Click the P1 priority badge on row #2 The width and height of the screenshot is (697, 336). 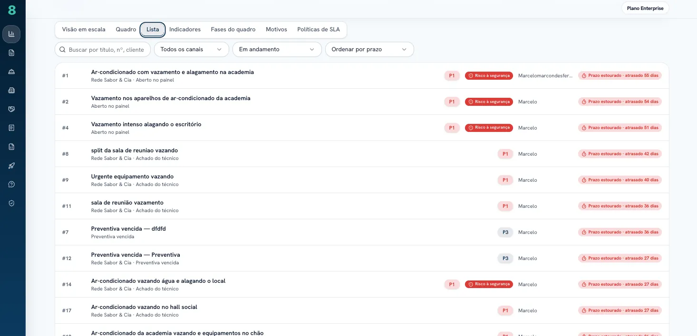[x=452, y=102]
